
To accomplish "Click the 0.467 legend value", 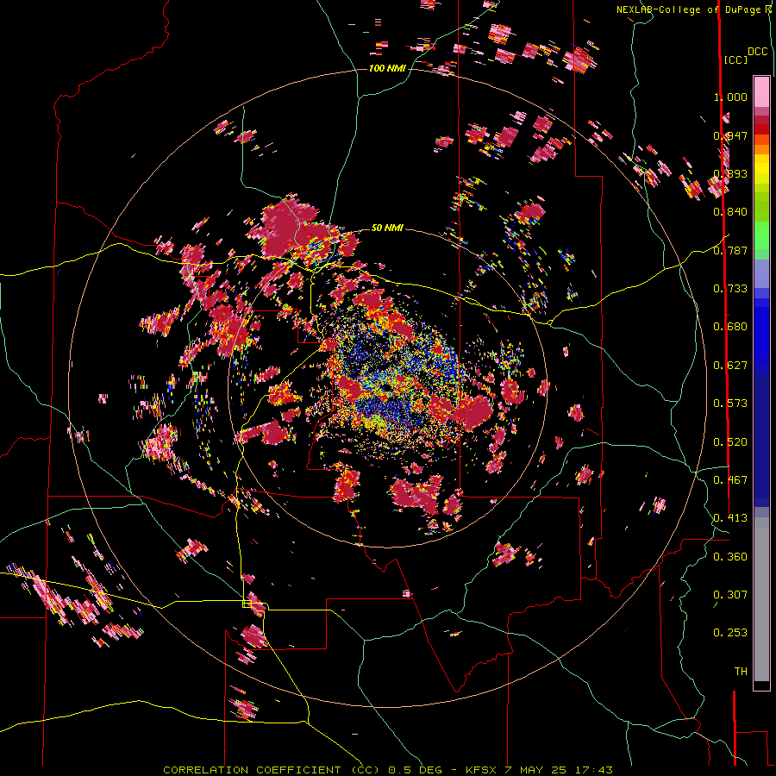I will click(x=730, y=480).
